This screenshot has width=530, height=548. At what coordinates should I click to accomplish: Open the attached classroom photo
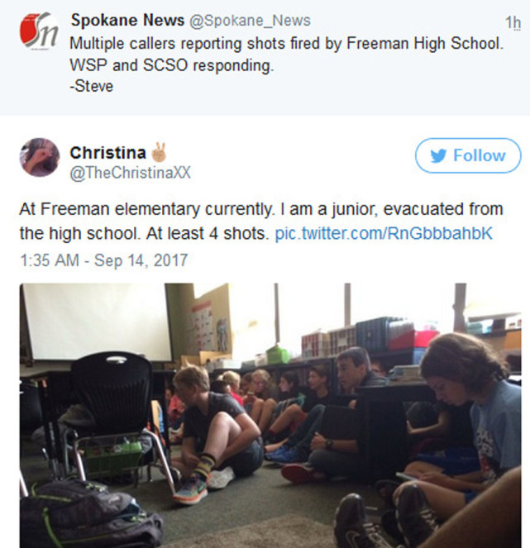pyautogui.click(x=270, y=416)
